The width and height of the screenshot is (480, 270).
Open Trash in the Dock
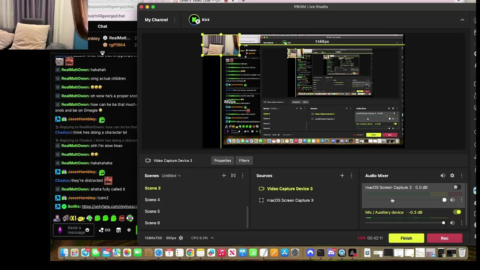462,253
